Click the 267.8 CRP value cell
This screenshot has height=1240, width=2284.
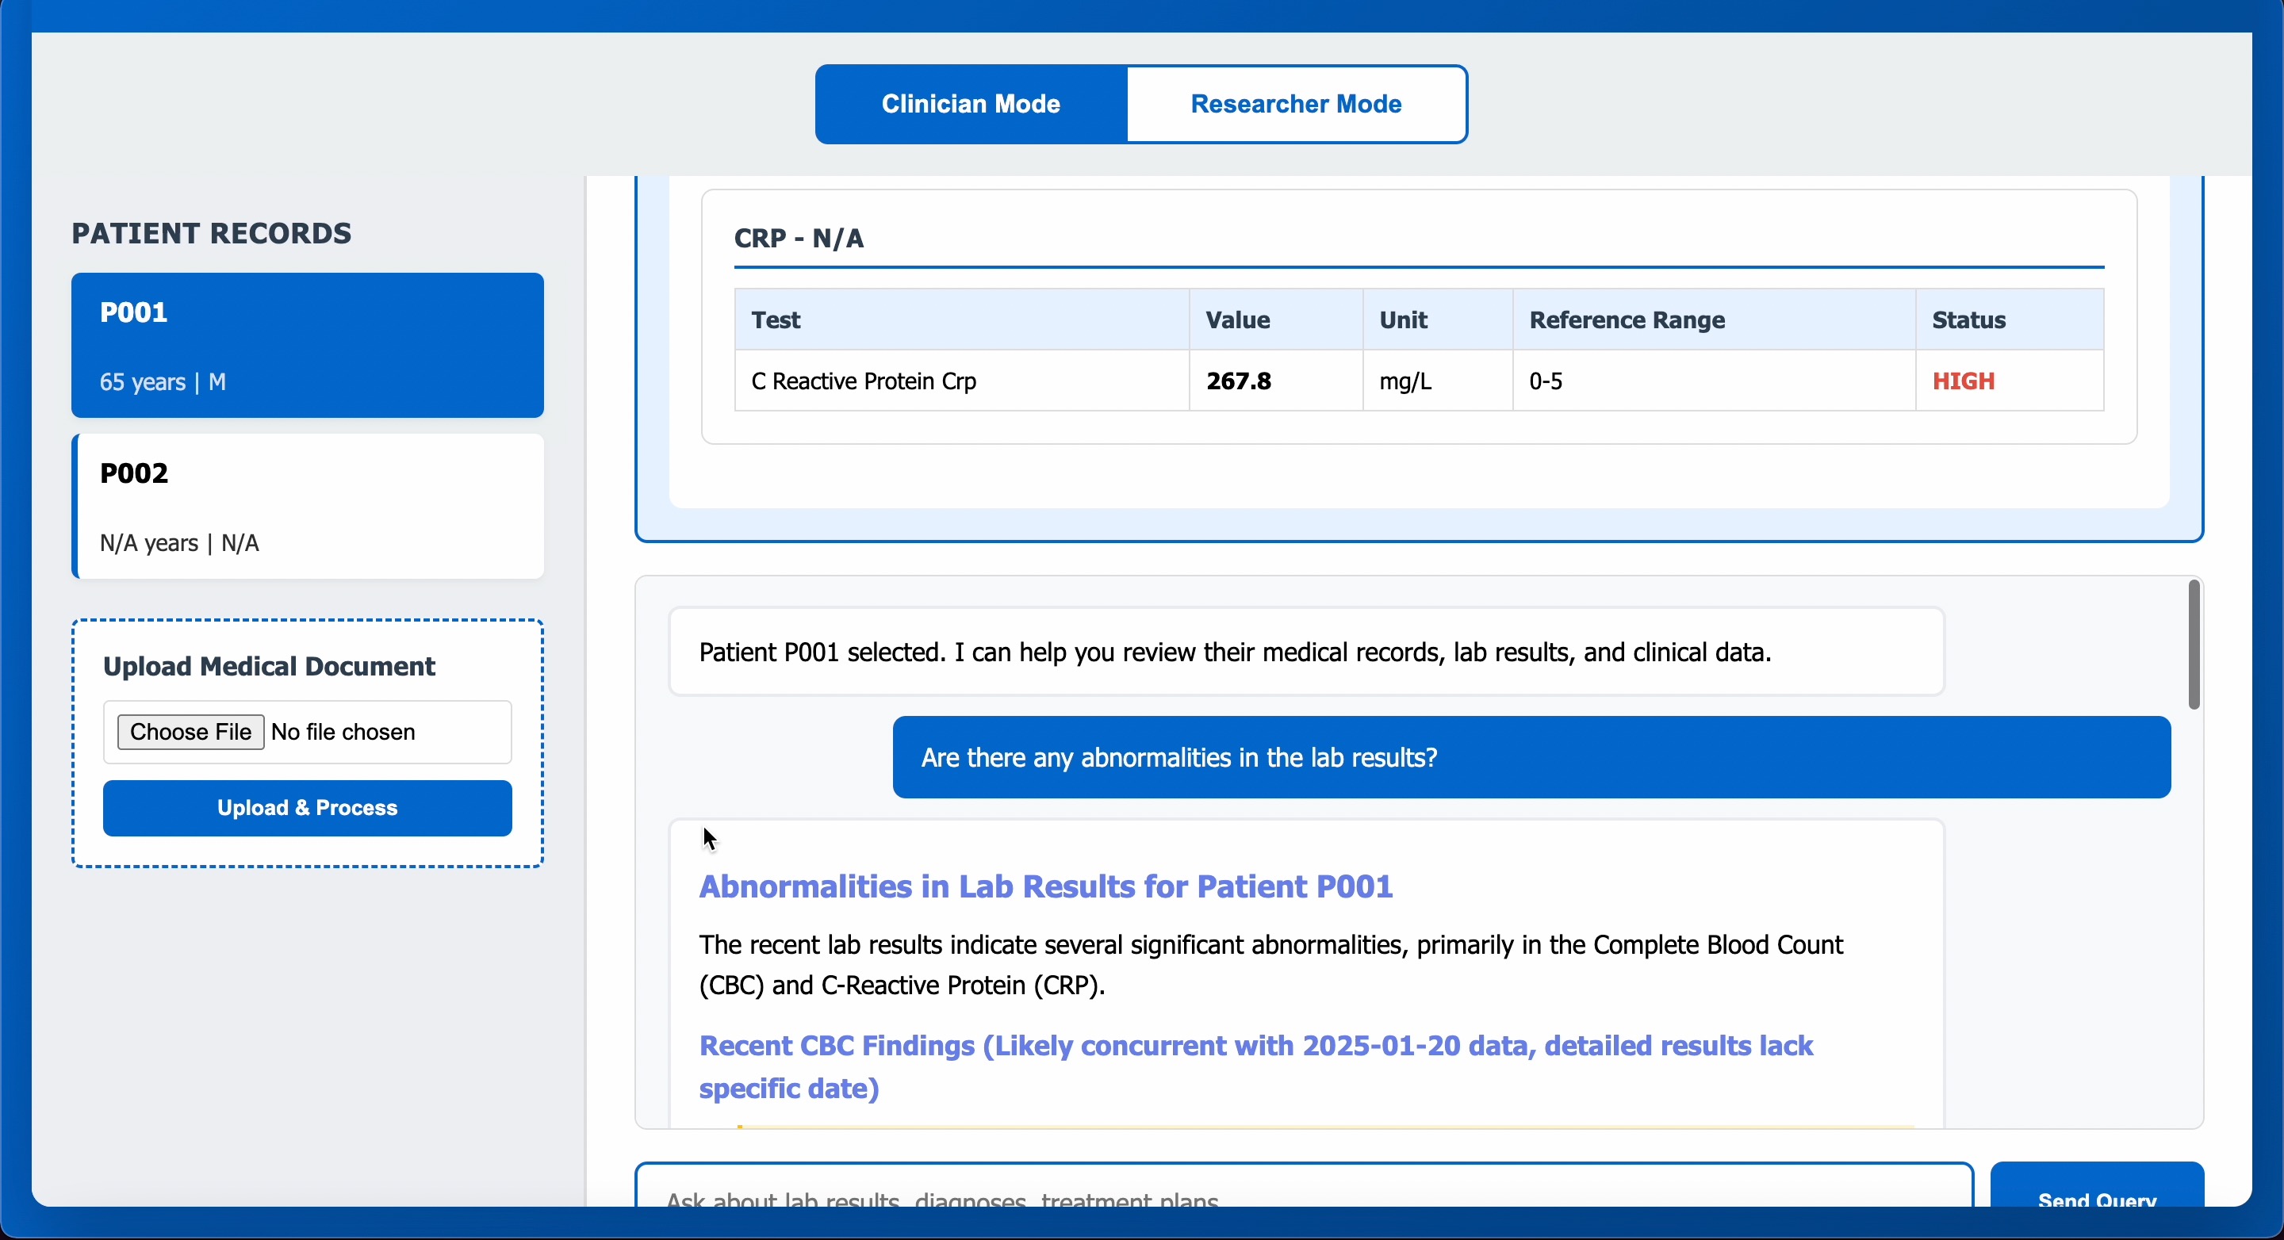1238,381
